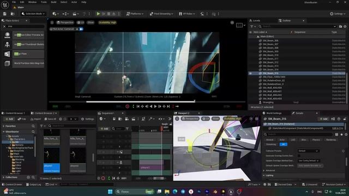Click the Play forward transport button under the viewport
Viewport: 349px width, 196px height.
(x=155, y=107)
